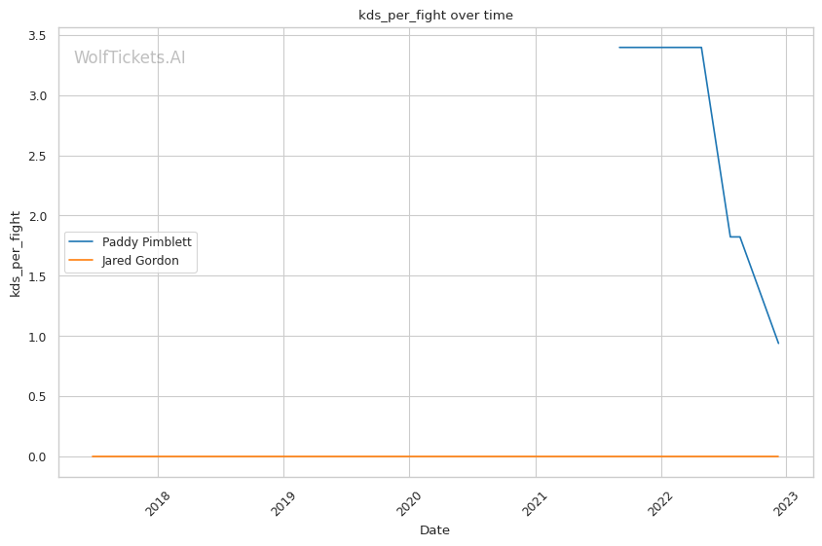Click the 3.5 tick label on the y-axis
This screenshot has height=546, width=822.
[39, 36]
